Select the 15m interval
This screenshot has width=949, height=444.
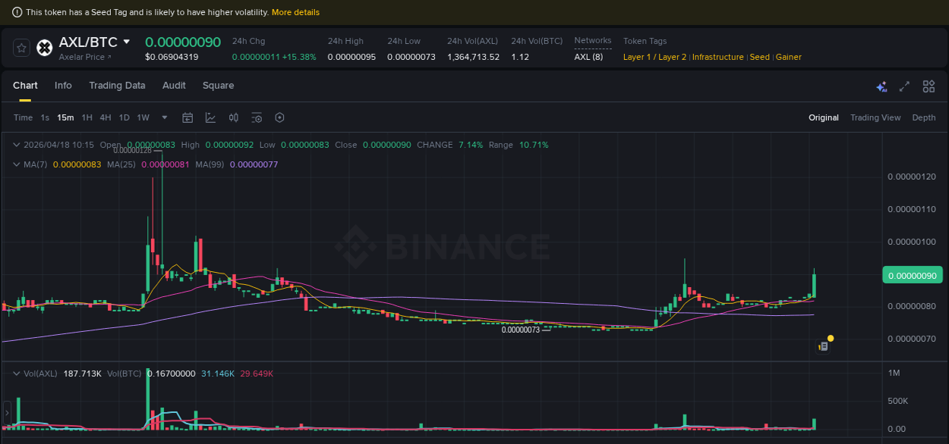click(x=65, y=117)
